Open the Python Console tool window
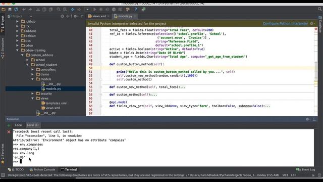 42,170
